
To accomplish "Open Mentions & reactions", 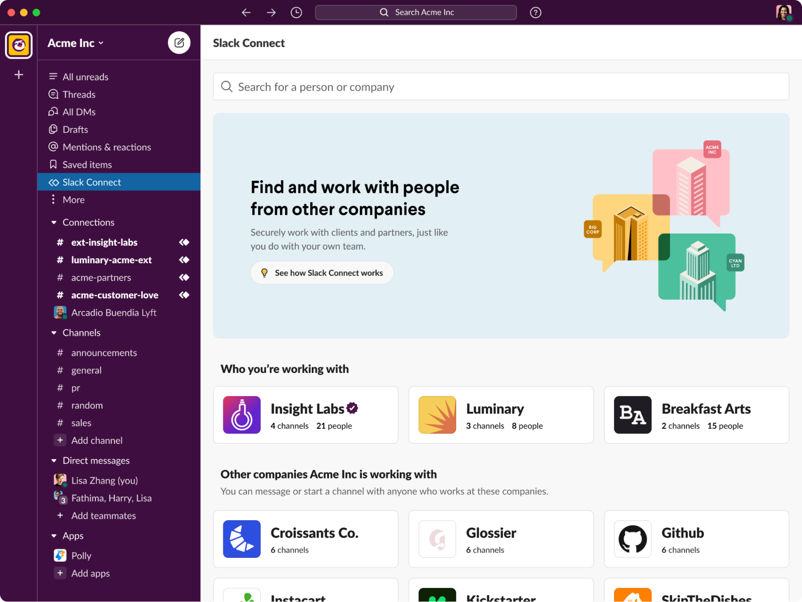I will (x=119, y=147).
